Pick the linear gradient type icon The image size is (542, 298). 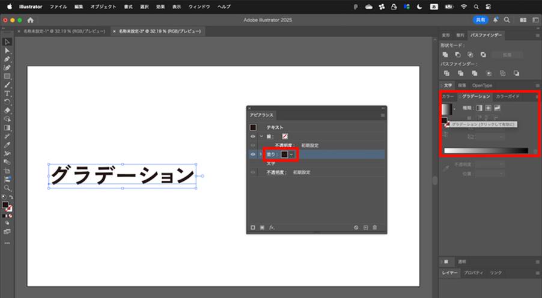tap(479, 108)
